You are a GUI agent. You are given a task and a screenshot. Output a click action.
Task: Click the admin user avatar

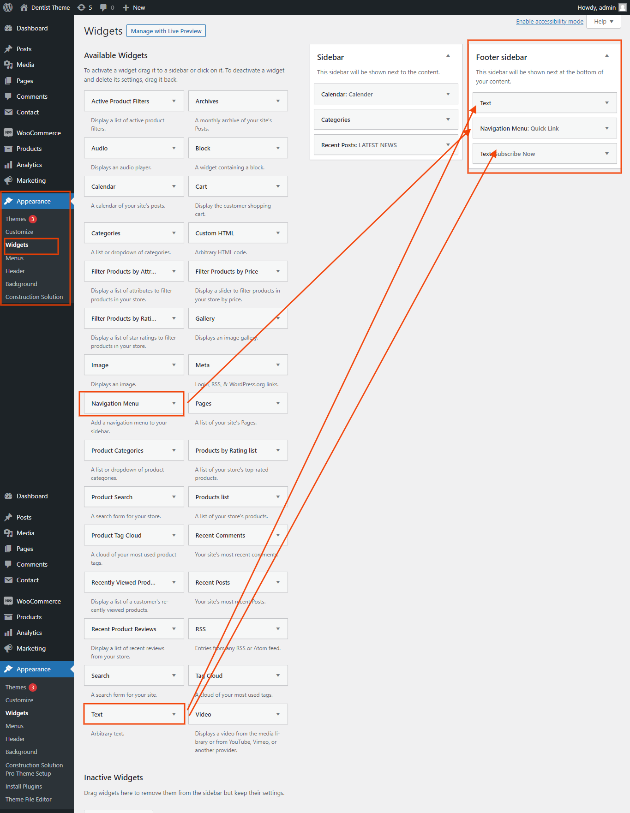click(622, 7)
